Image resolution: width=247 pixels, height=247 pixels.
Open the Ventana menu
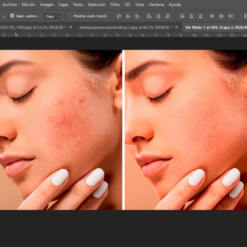click(156, 5)
